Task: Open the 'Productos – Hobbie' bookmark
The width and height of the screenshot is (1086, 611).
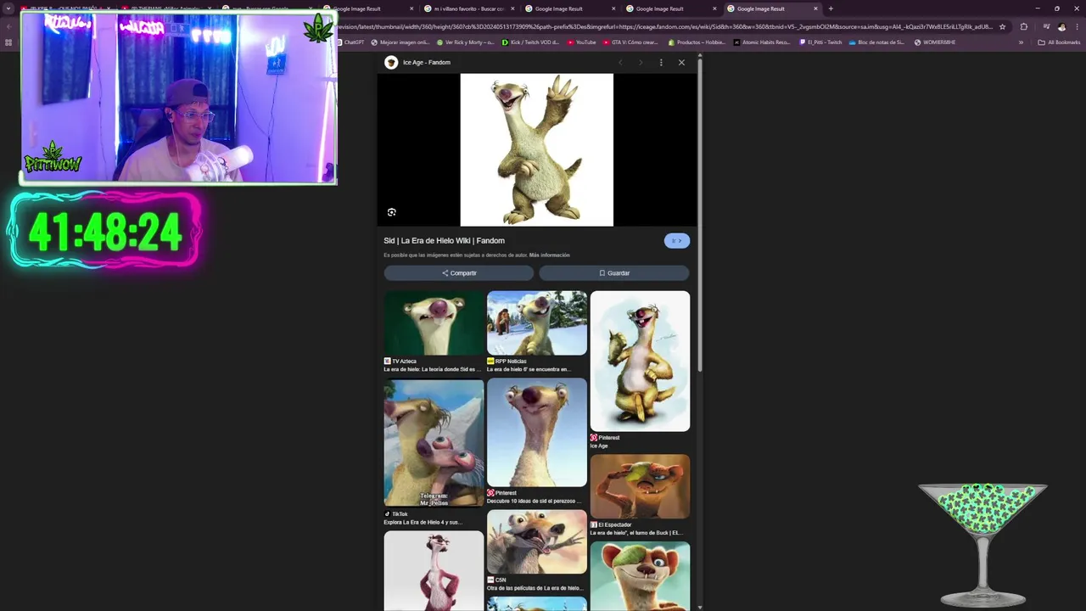Action: (697, 42)
